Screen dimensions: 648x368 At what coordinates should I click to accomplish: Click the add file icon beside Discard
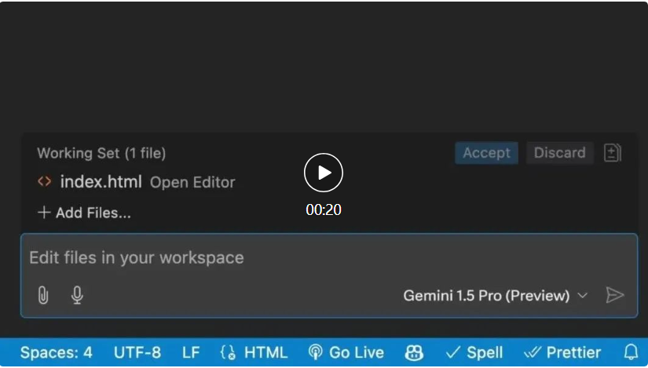[x=613, y=153]
